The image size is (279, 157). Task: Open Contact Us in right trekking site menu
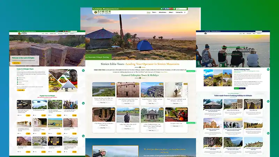point(259,33)
